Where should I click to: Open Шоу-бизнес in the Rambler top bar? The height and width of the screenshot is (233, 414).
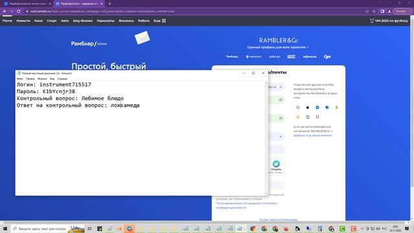pos(83,21)
